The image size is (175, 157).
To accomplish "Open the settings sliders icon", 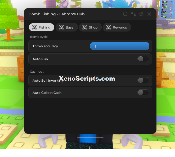I will tap(133, 14).
